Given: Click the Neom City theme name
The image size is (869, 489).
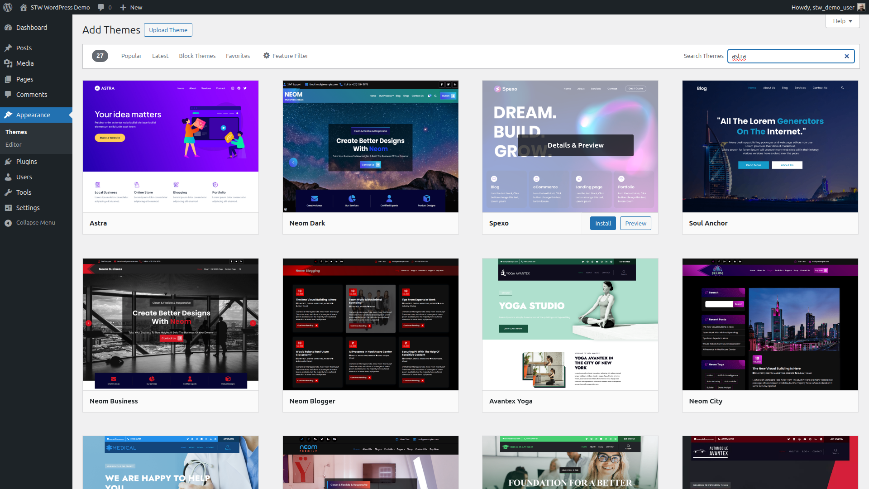Looking at the screenshot, I should (x=706, y=401).
